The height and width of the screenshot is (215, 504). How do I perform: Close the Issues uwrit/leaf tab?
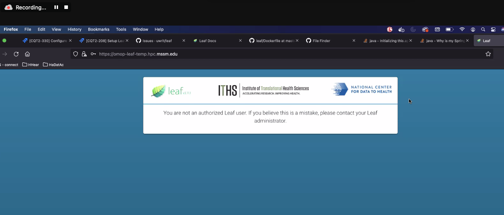pos(184,41)
